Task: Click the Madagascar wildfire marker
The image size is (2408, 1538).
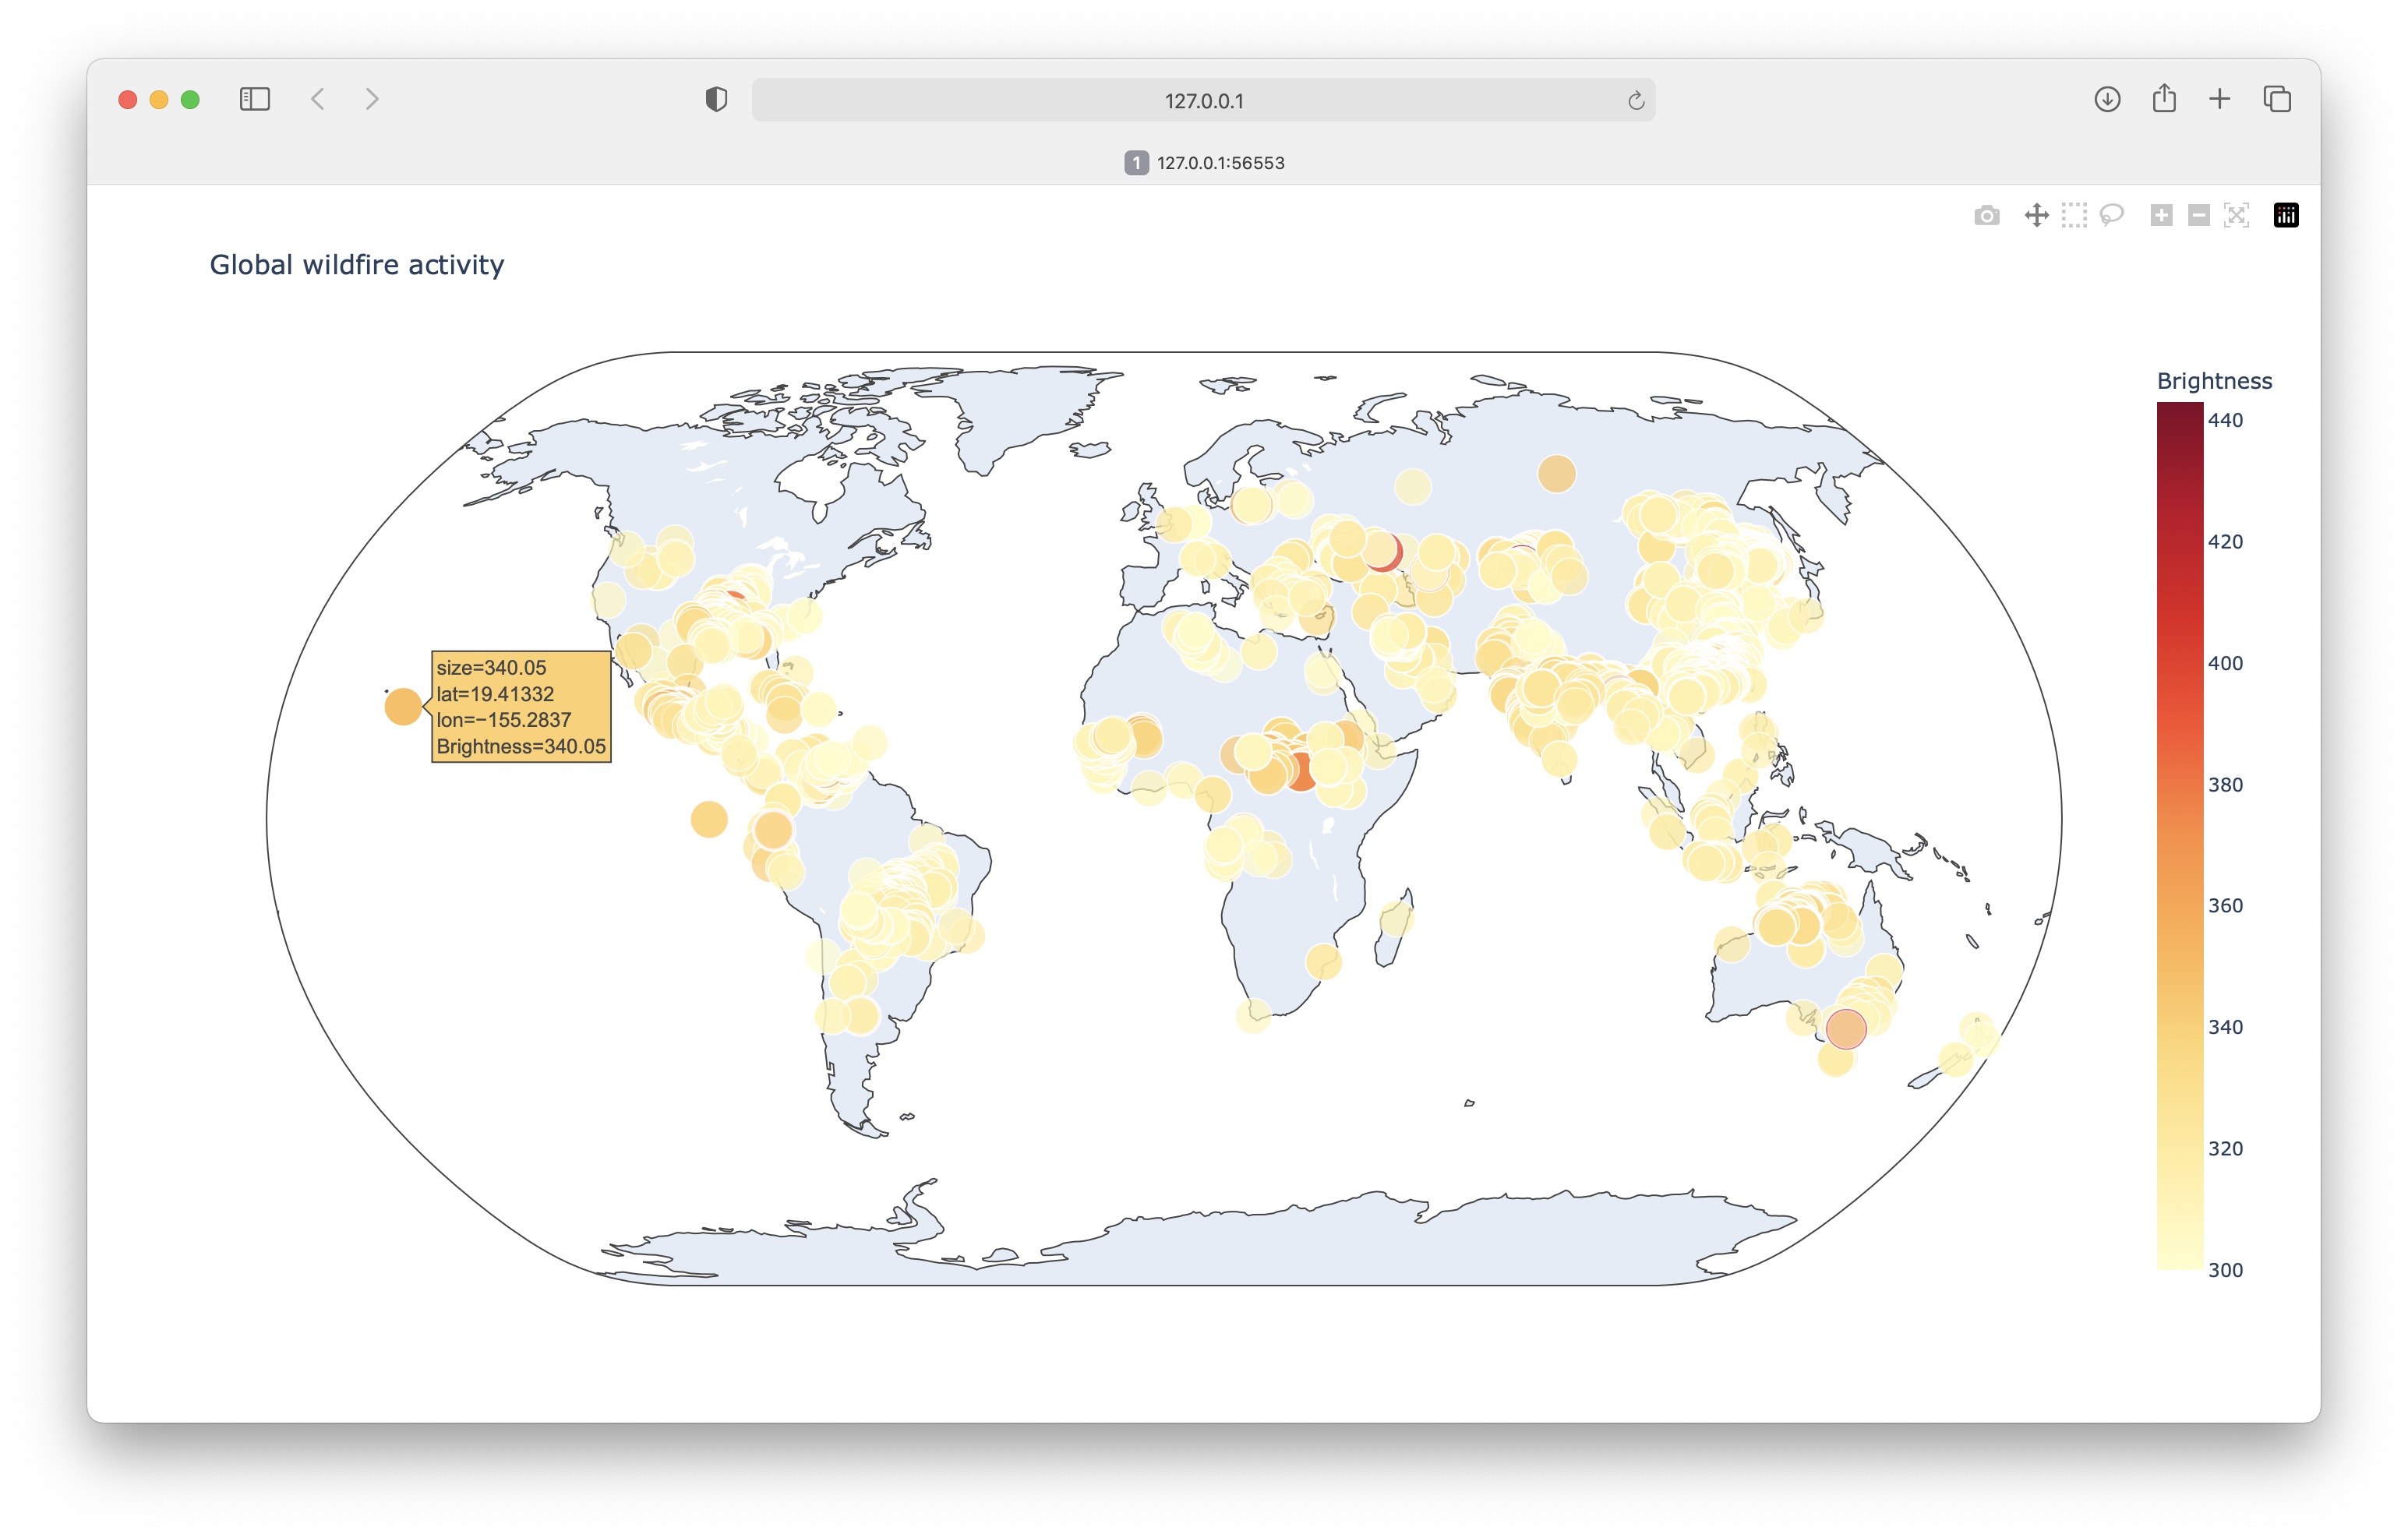Action: [x=1396, y=919]
